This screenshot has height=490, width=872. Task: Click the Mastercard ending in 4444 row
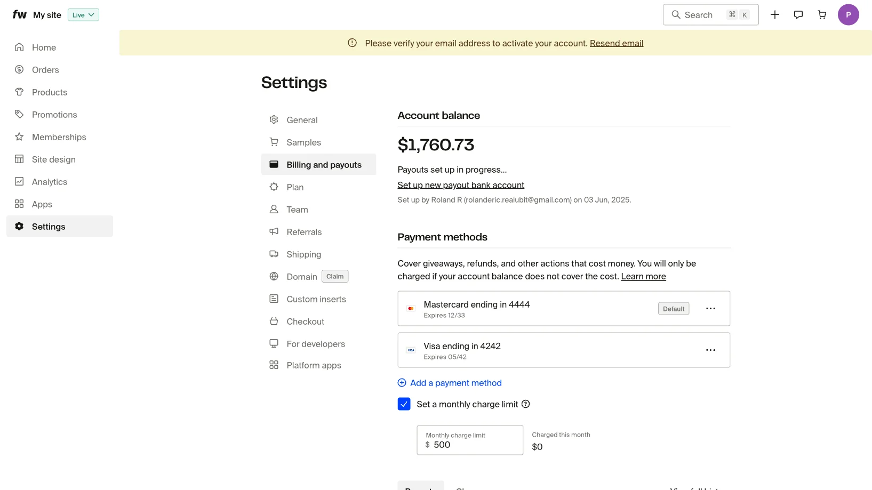click(x=564, y=309)
